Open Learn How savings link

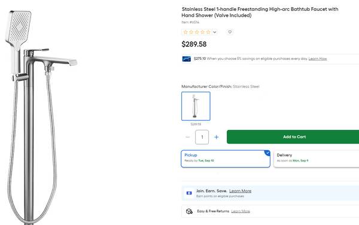pyautogui.click(x=318, y=59)
